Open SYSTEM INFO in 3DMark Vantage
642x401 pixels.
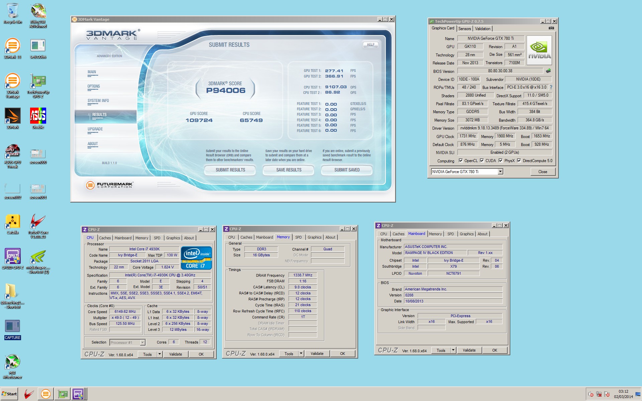(98, 101)
